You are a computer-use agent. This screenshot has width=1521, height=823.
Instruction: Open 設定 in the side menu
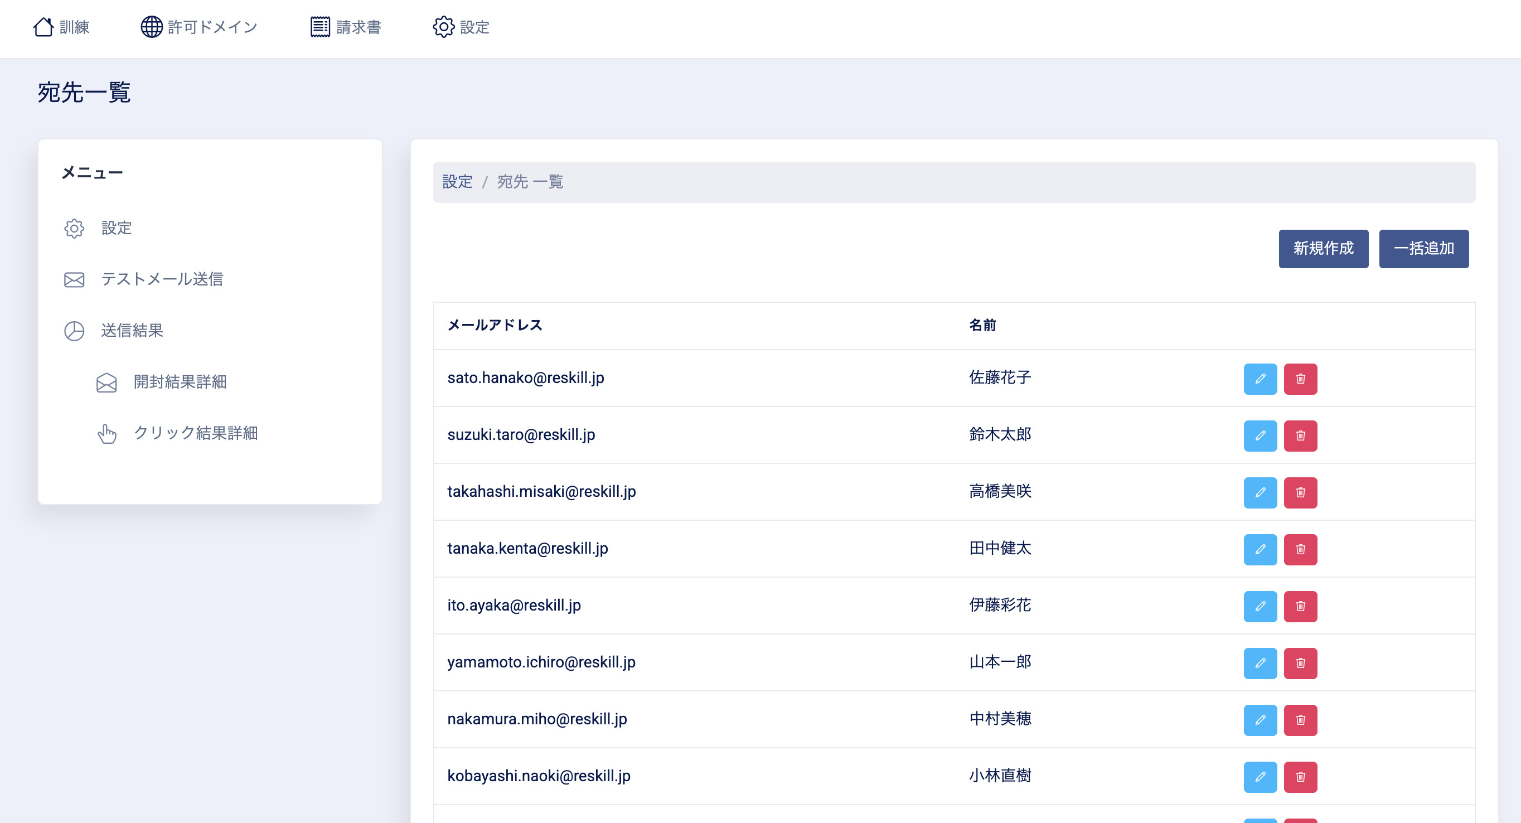click(116, 228)
